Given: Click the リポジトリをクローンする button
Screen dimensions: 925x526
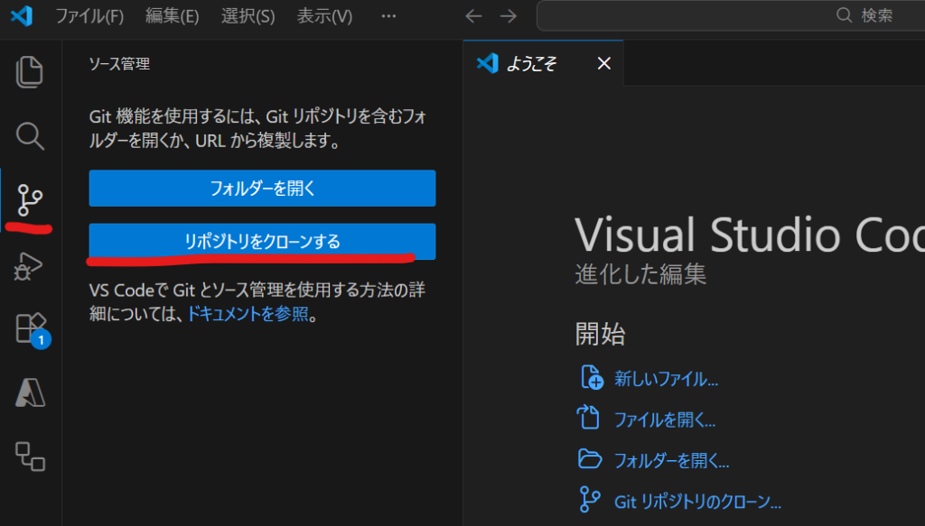Looking at the screenshot, I should [x=262, y=242].
